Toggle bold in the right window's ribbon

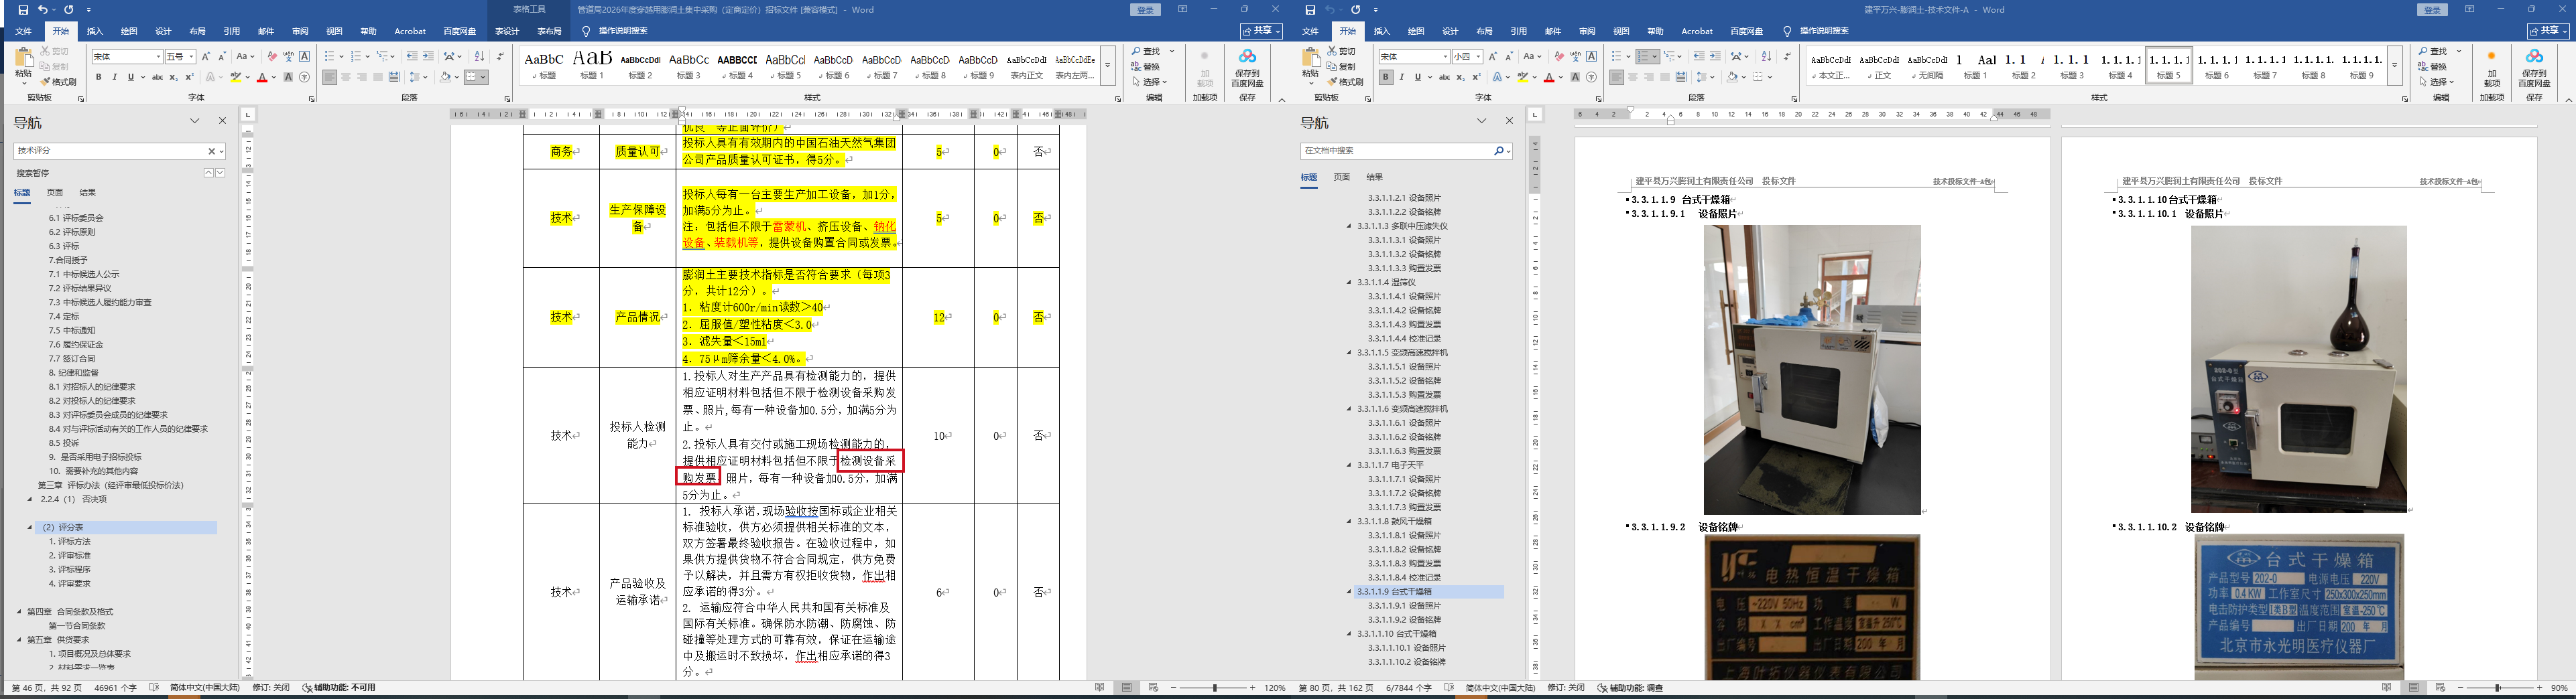[1386, 77]
